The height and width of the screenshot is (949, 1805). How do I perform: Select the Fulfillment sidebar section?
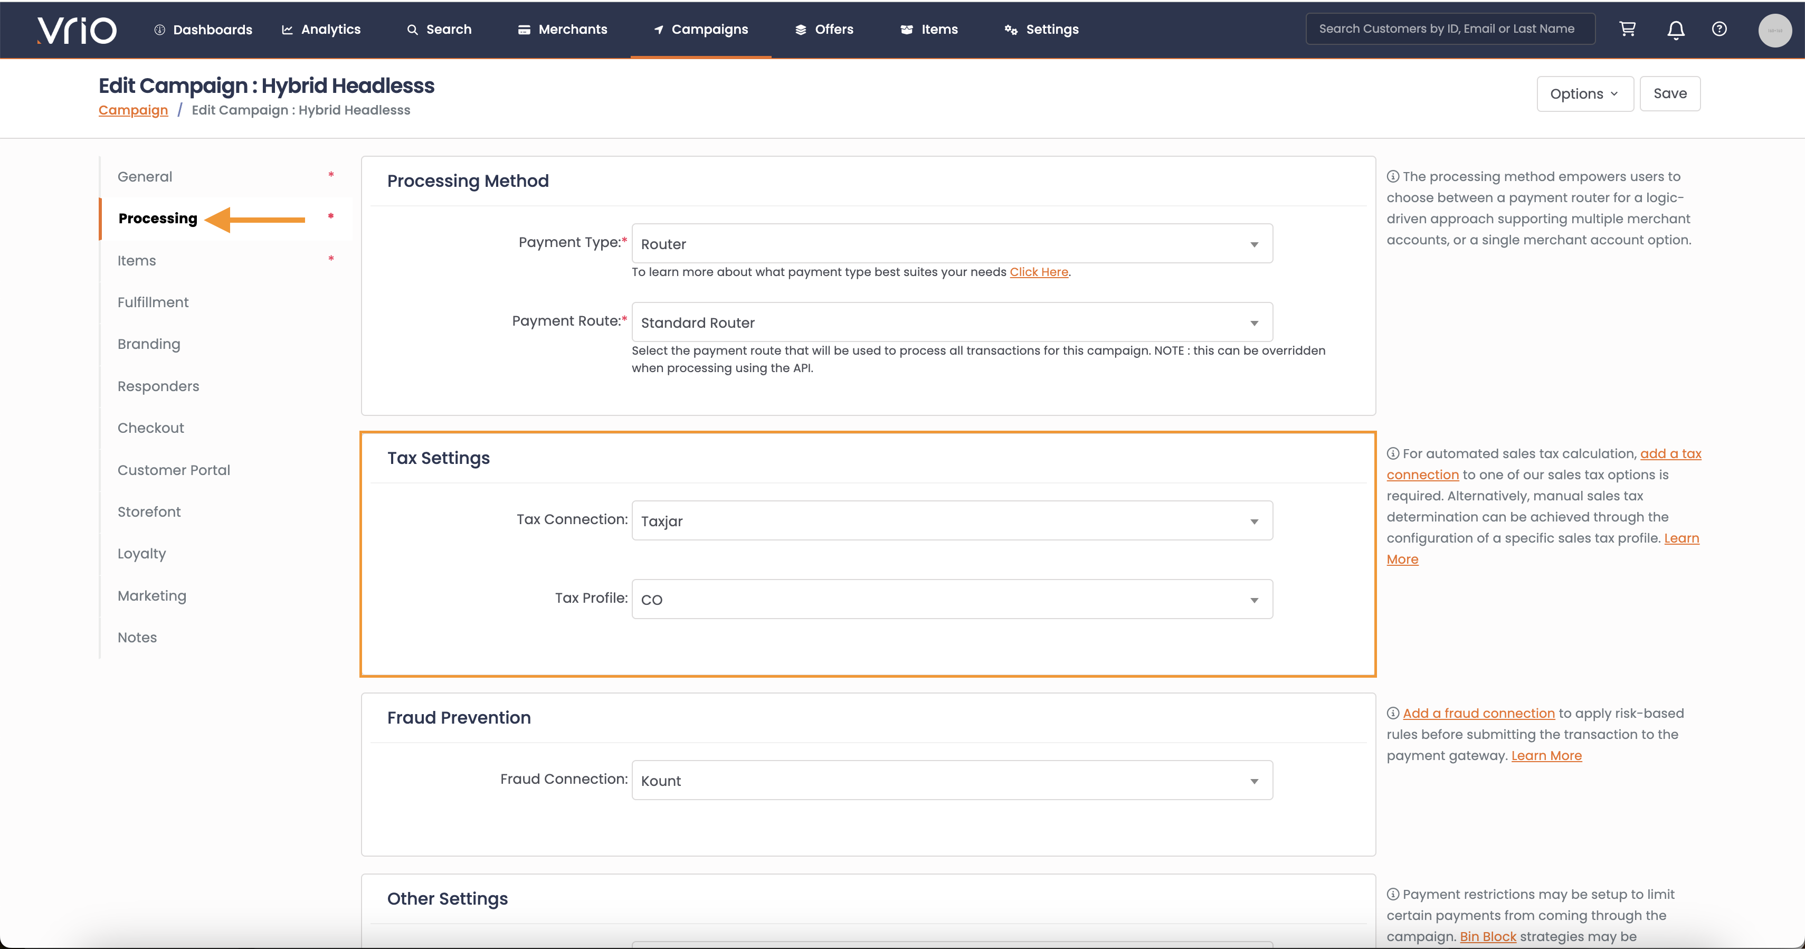point(225,302)
